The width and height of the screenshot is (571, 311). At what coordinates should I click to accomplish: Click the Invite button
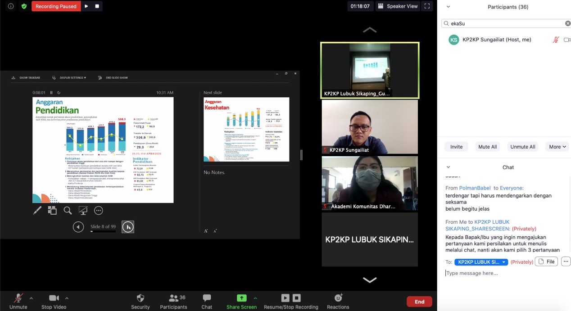click(456, 147)
